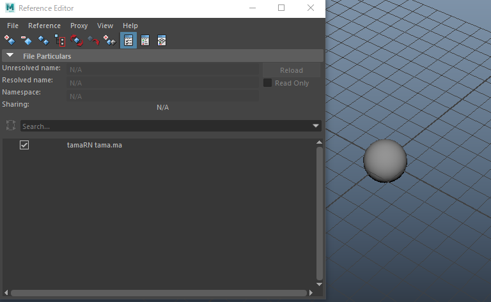Minimize the Reference Editor window
Screen dimensions: 491x302
tap(253, 8)
